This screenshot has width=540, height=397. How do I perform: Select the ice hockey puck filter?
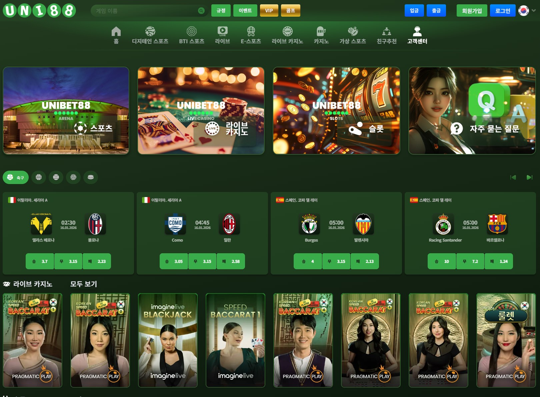tap(91, 177)
